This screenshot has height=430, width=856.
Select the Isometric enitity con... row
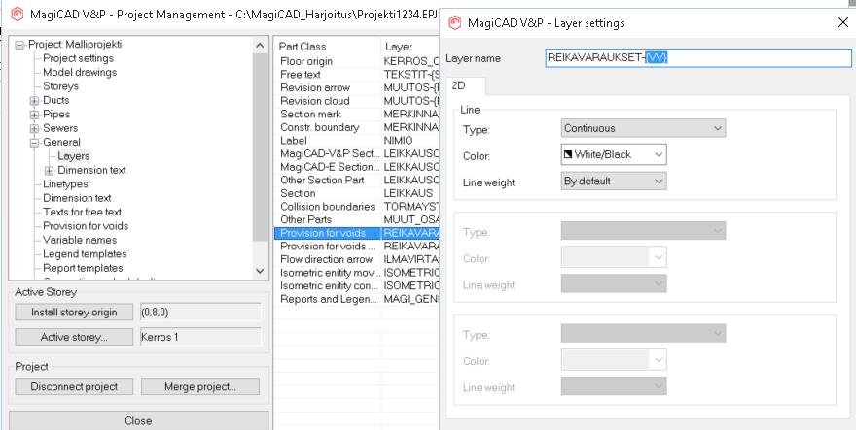pos(357,285)
